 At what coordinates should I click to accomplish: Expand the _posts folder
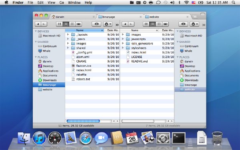click(68, 39)
